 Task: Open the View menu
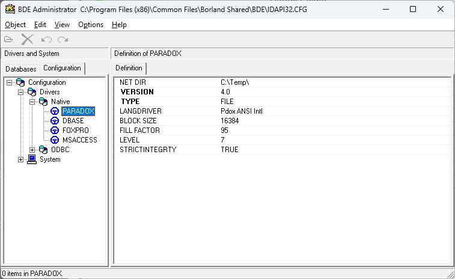point(62,25)
